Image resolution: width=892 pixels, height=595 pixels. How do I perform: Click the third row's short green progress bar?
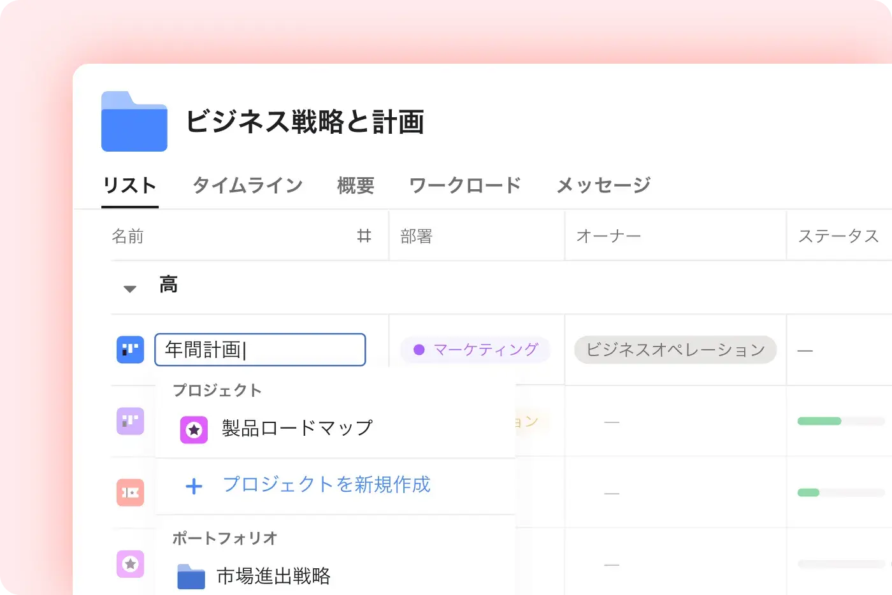pyautogui.click(x=809, y=492)
